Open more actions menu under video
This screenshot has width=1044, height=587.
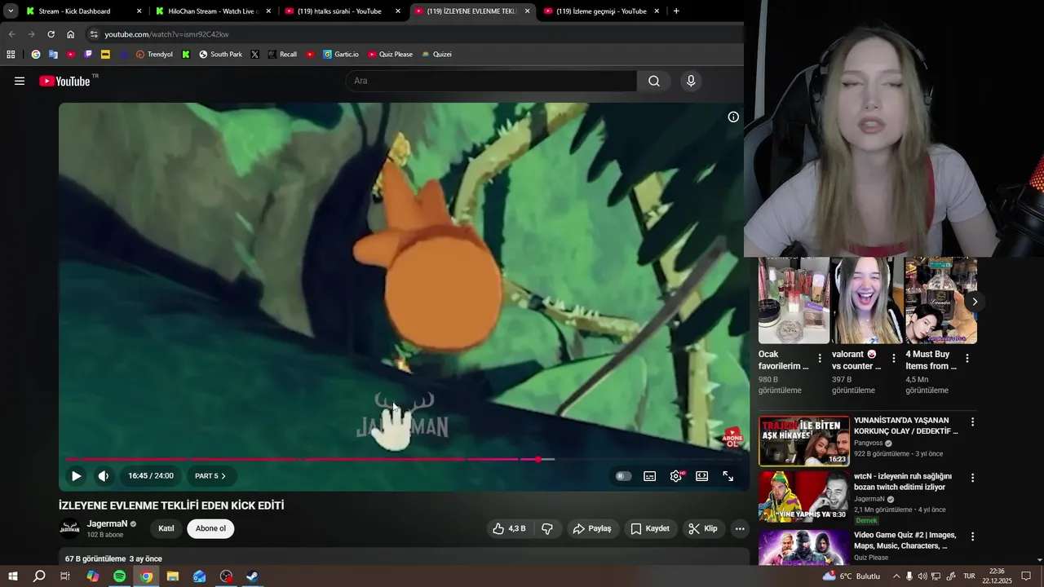click(740, 528)
